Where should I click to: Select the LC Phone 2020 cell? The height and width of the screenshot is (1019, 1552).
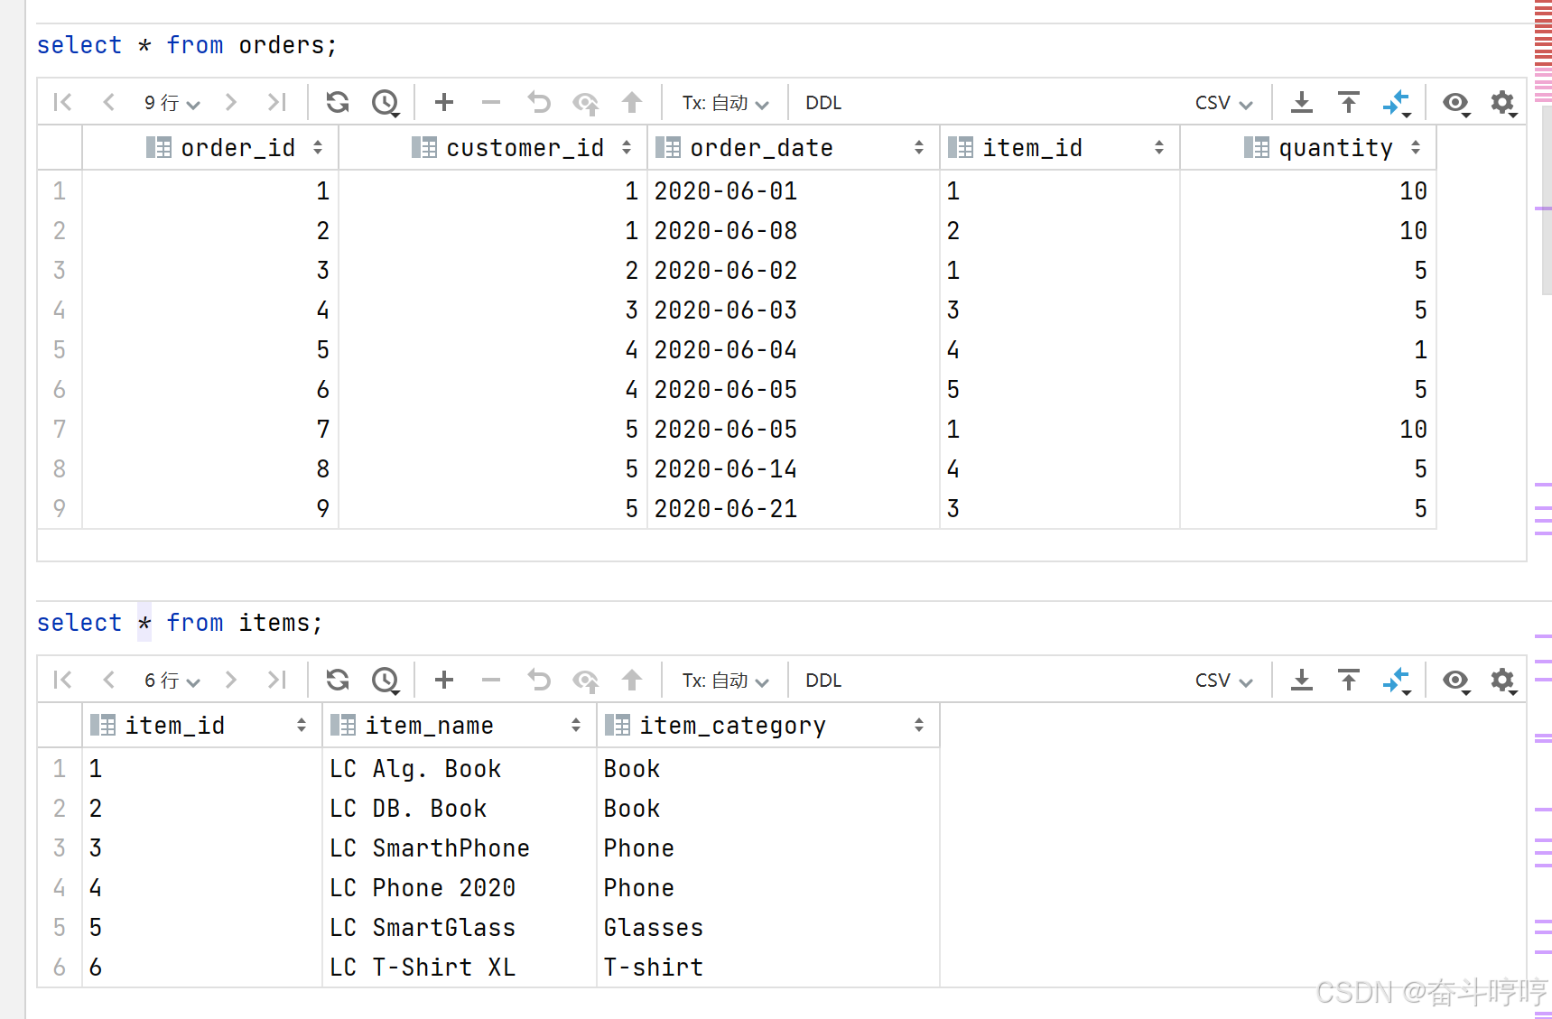coord(459,887)
